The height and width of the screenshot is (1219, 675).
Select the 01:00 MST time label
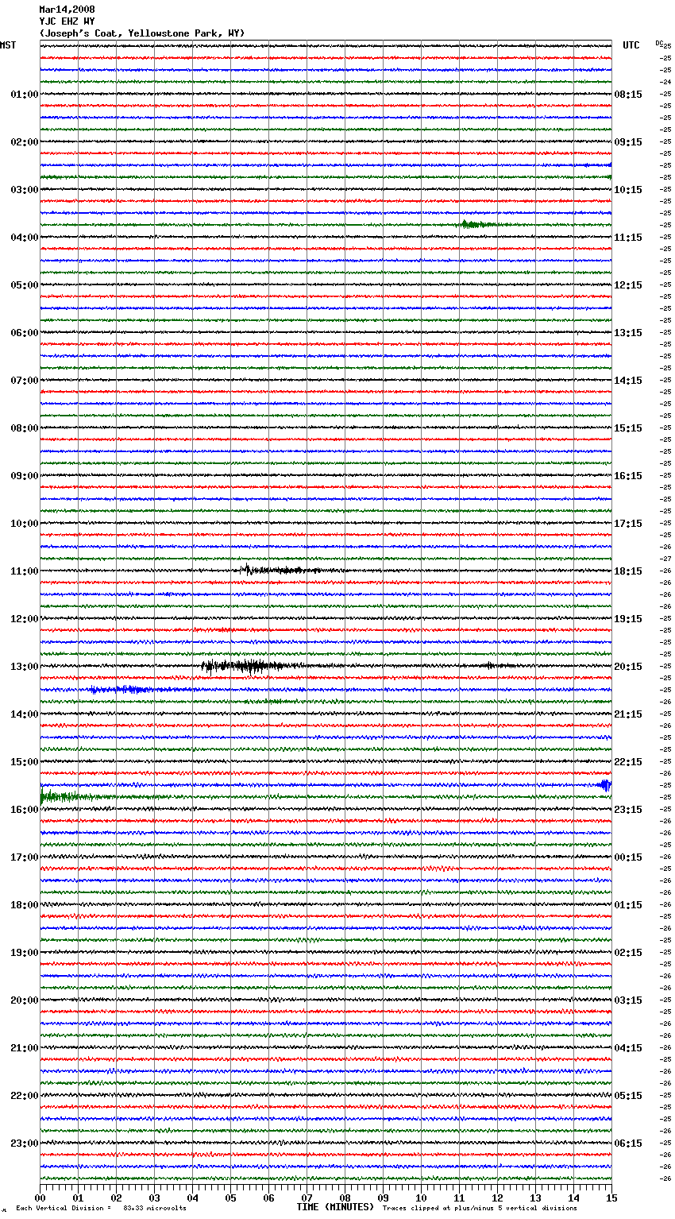(x=25, y=95)
